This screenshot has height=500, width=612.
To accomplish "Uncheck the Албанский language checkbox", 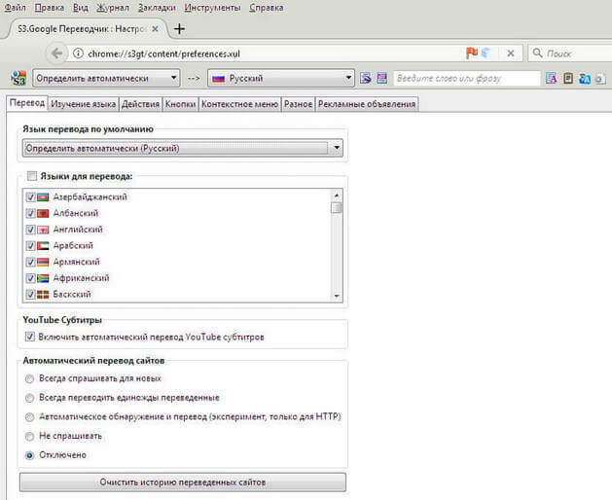I will pos(30,213).
